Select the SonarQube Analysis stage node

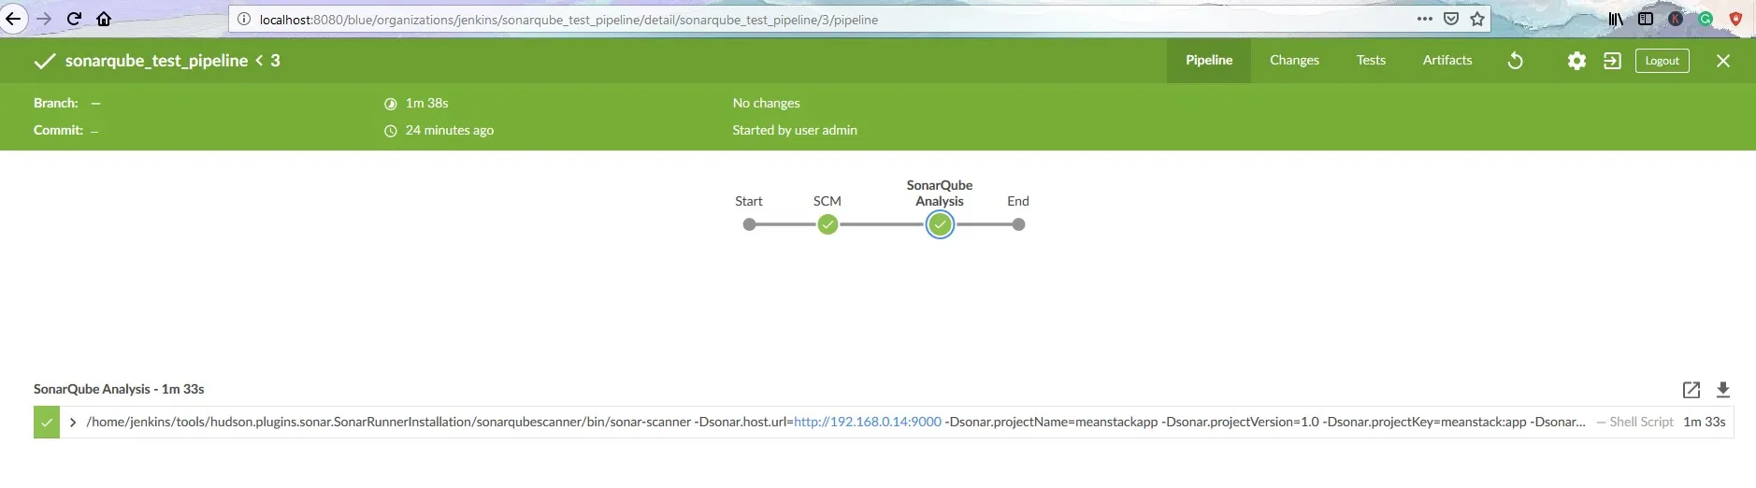[x=940, y=224]
